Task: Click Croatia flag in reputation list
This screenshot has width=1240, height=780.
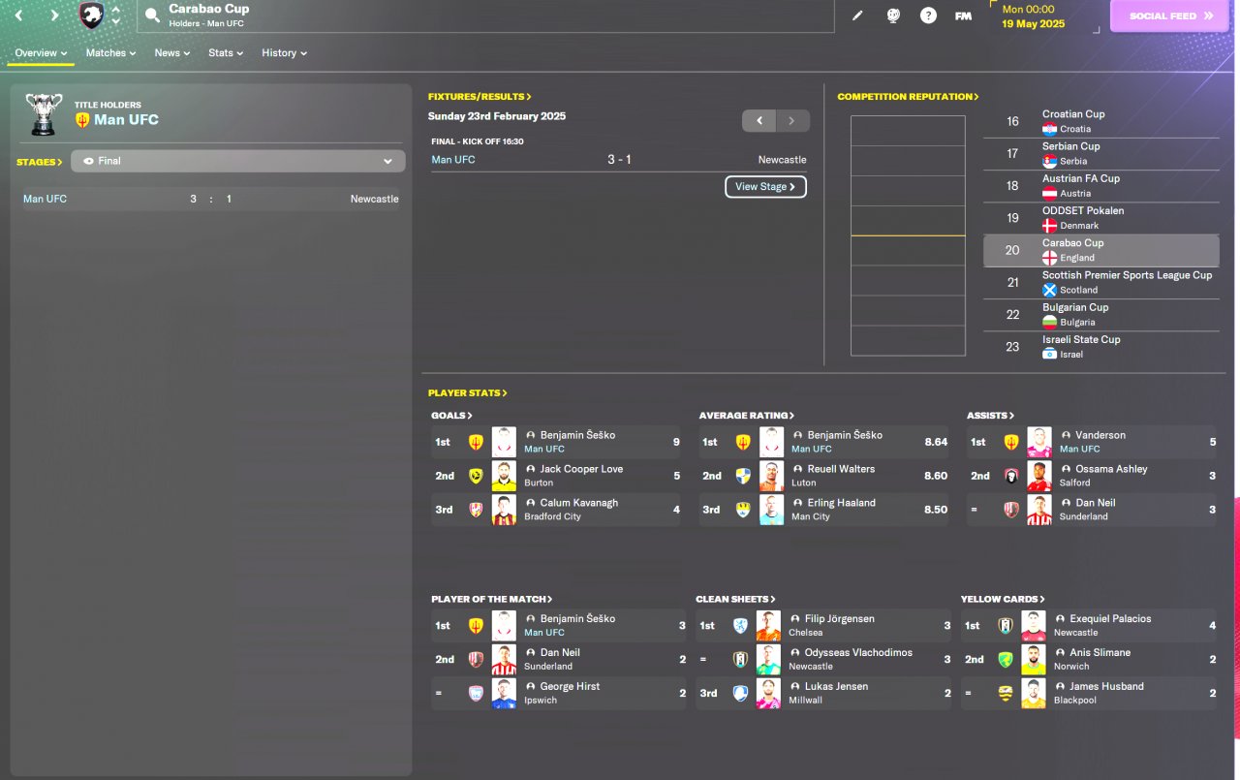Action: pos(1049,129)
